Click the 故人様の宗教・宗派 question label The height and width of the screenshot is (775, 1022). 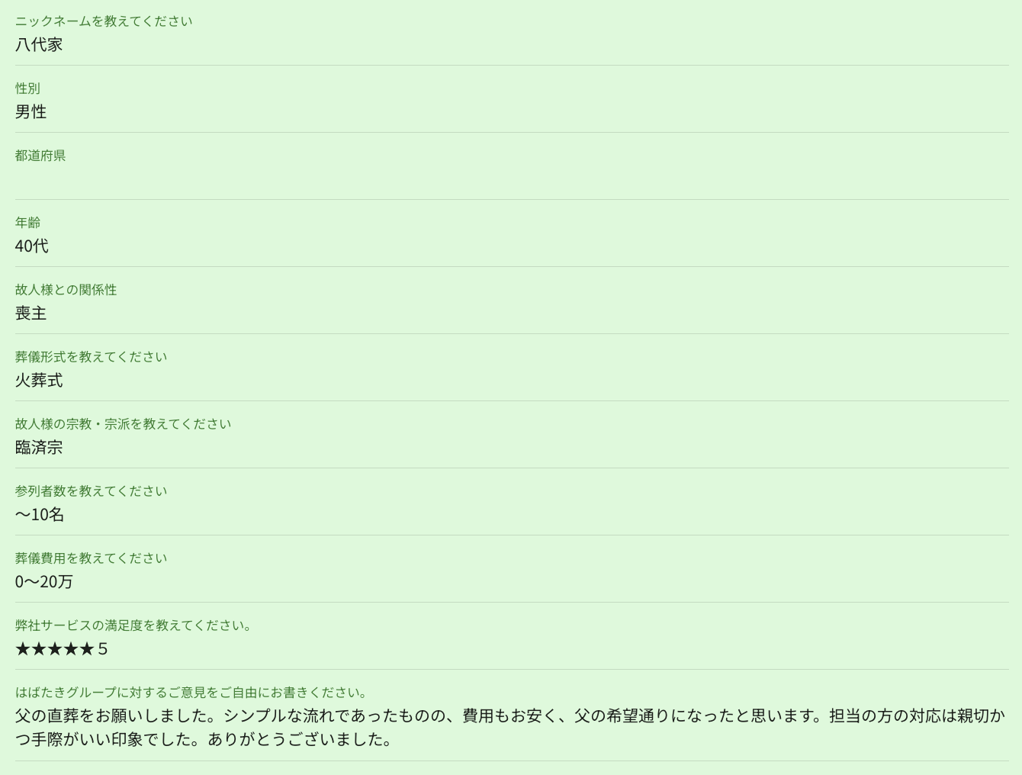(123, 424)
